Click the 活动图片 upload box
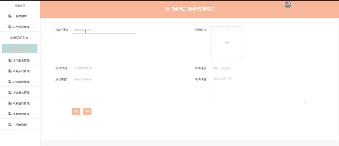This screenshot has height=146, width=339. (x=227, y=42)
